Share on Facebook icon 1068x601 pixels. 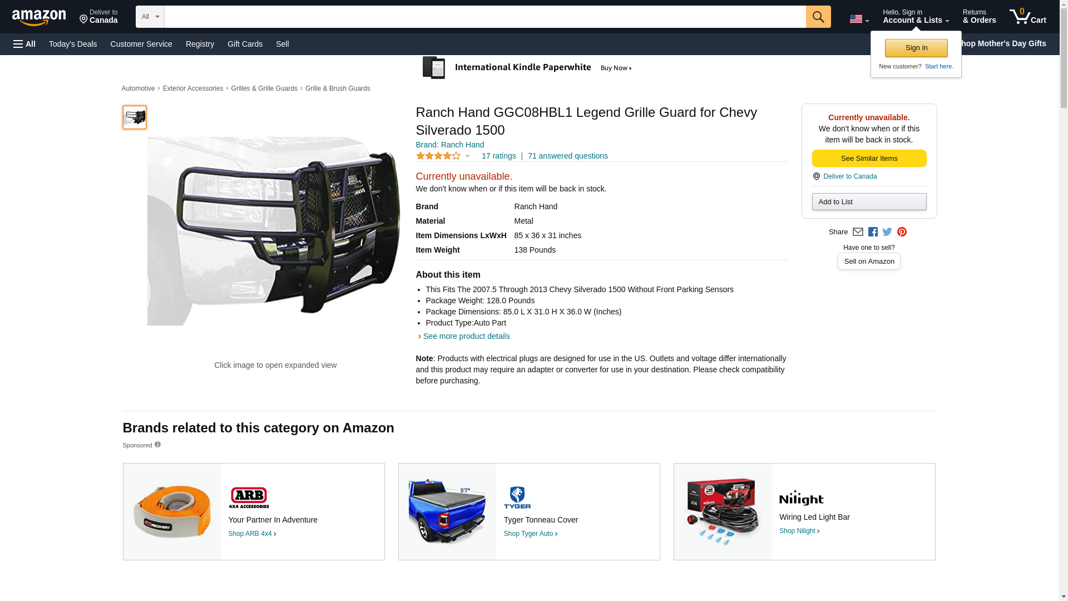pyautogui.click(x=873, y=232)
